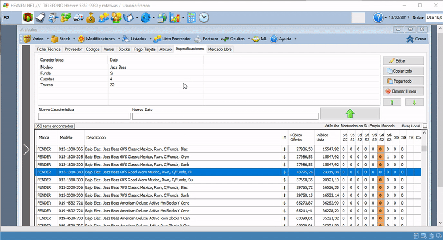Expand the Stock dropdown arrow

pos(74,39)
